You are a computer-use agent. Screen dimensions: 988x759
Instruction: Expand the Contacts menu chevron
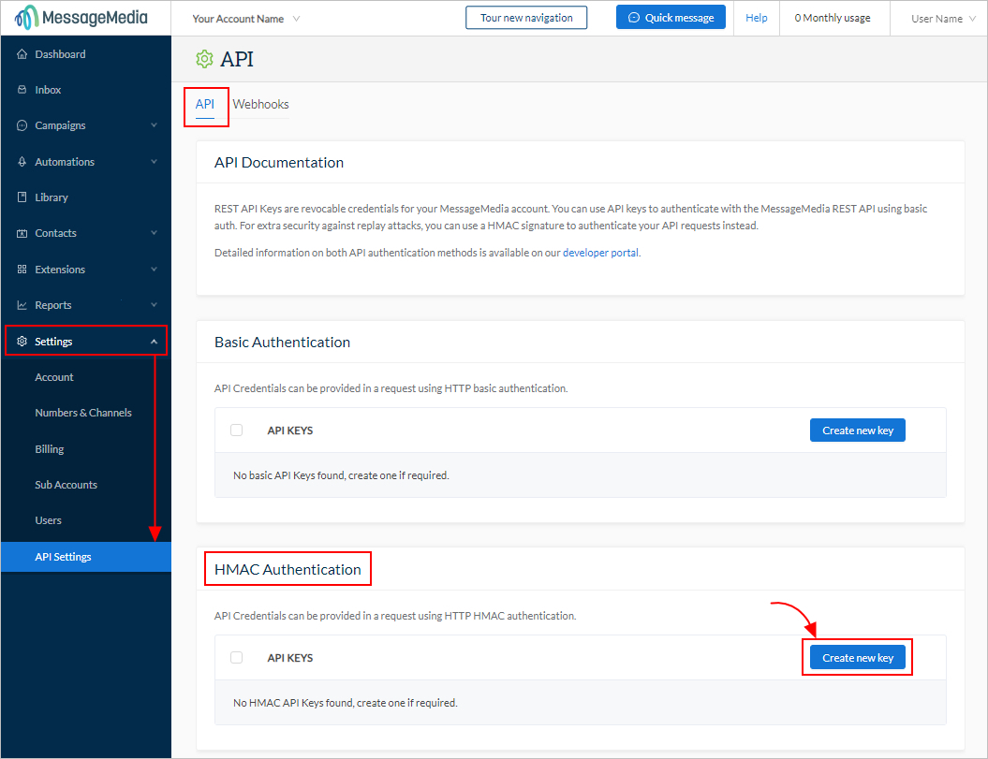(154, 233)
